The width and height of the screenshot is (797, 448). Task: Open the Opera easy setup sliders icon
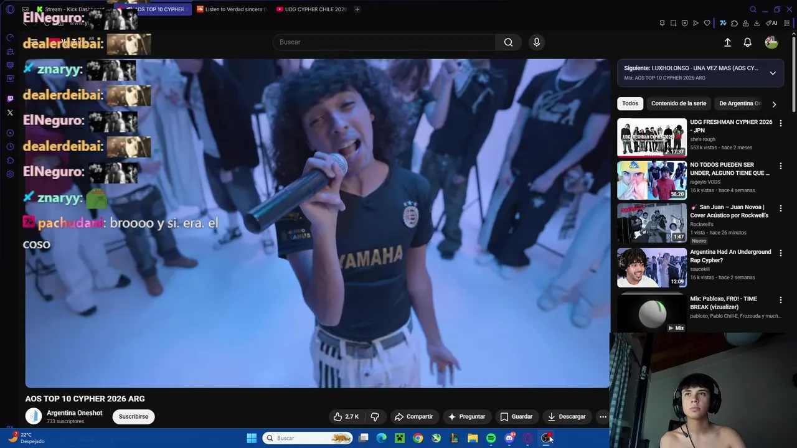tap(787, 23)
